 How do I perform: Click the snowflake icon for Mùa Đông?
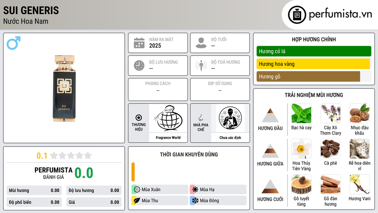[x=195, y=200]
